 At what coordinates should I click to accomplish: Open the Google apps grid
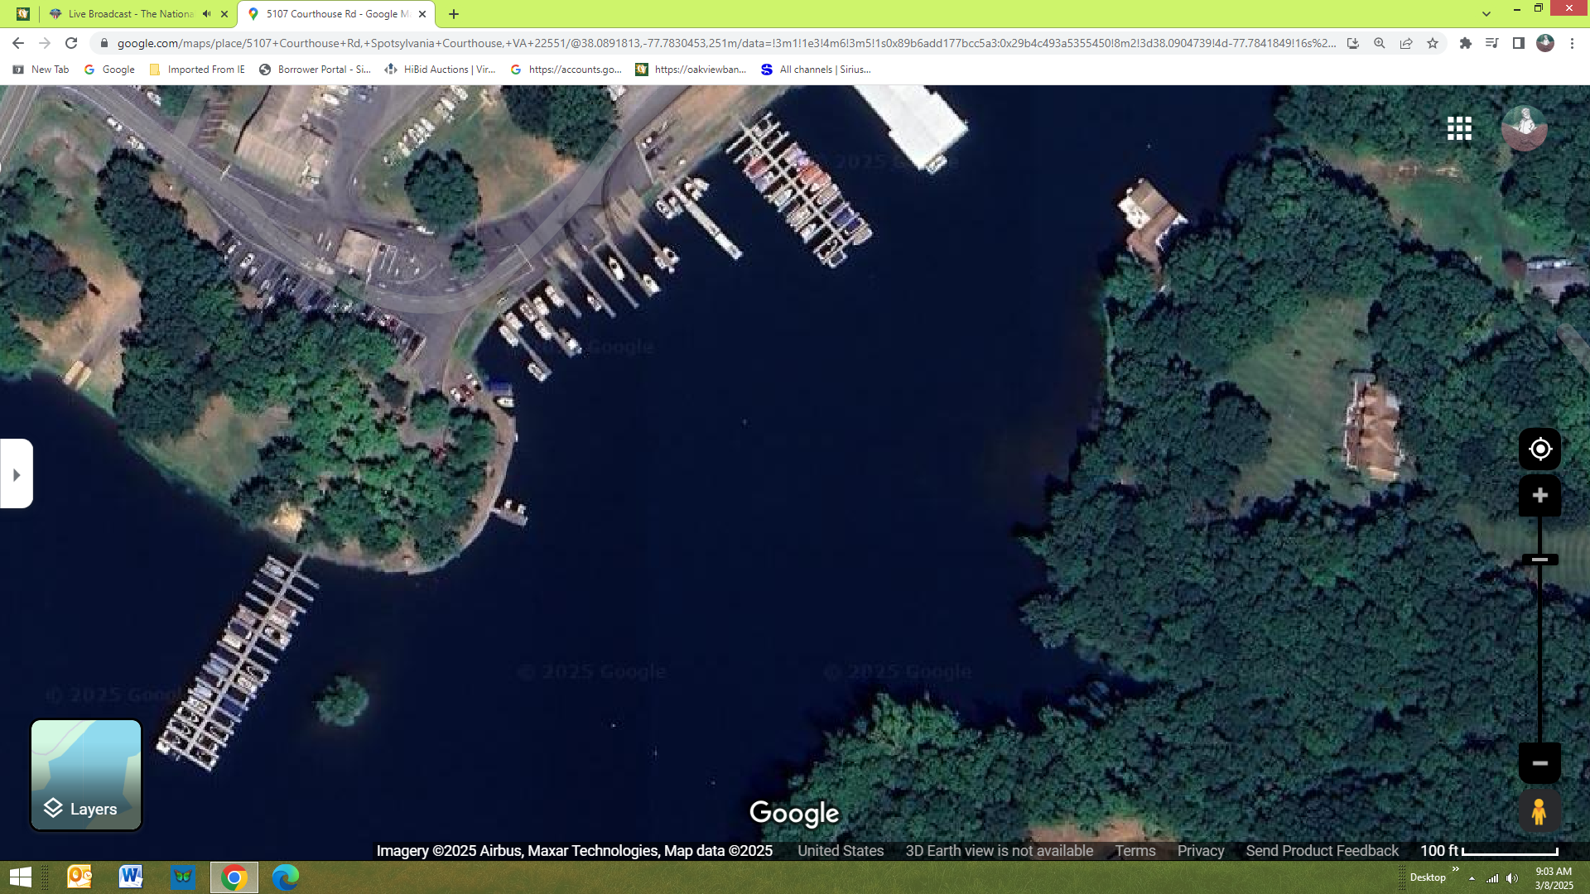click(1459, 128)
